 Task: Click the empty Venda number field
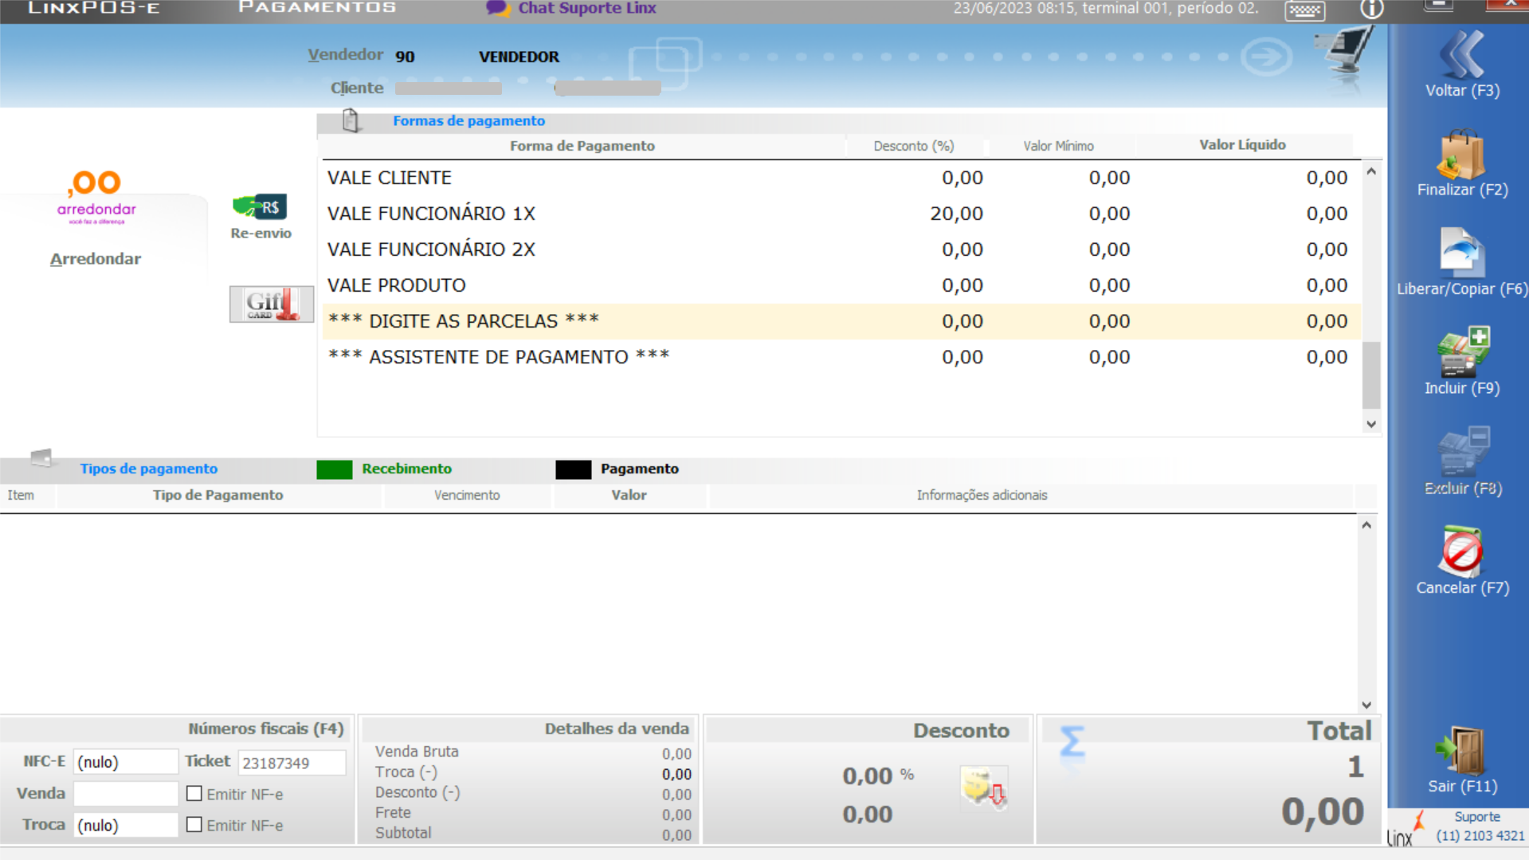(125, 794)
